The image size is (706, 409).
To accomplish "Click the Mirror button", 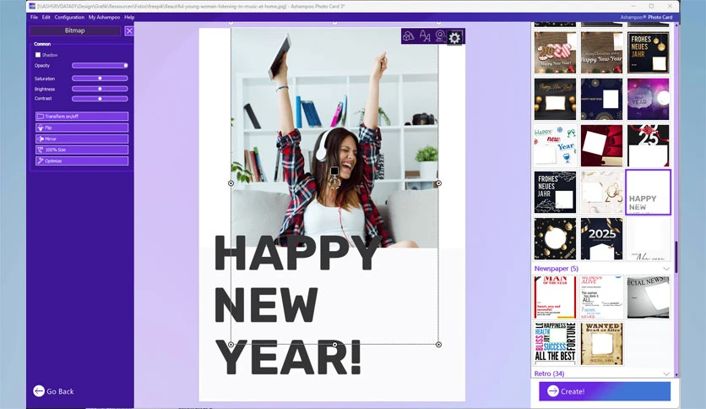I will pos(82,139).
